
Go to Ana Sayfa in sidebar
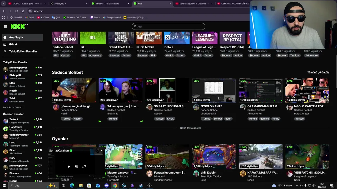click(22, 37)
